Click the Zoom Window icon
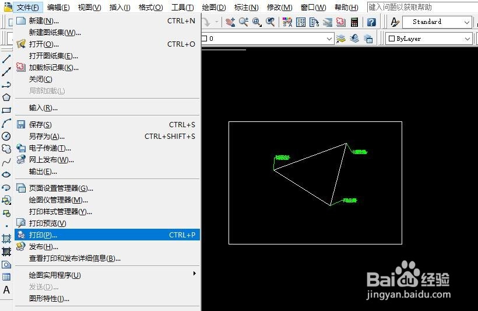Image resolution: width=478 pixels, height=311 pixels. click(257, 22)
